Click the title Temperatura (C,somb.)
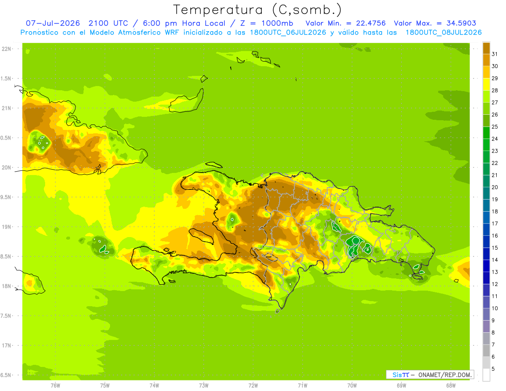Screen dimensions: 506x391 [257, 10]
